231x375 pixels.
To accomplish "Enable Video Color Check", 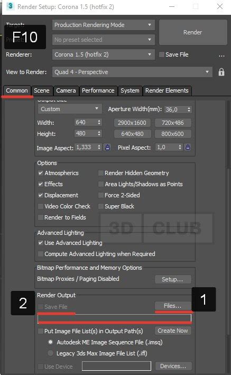I will (x=40, y=206).
